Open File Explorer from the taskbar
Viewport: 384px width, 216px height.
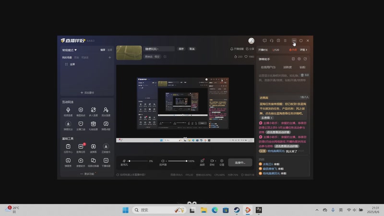coord(204,210)
